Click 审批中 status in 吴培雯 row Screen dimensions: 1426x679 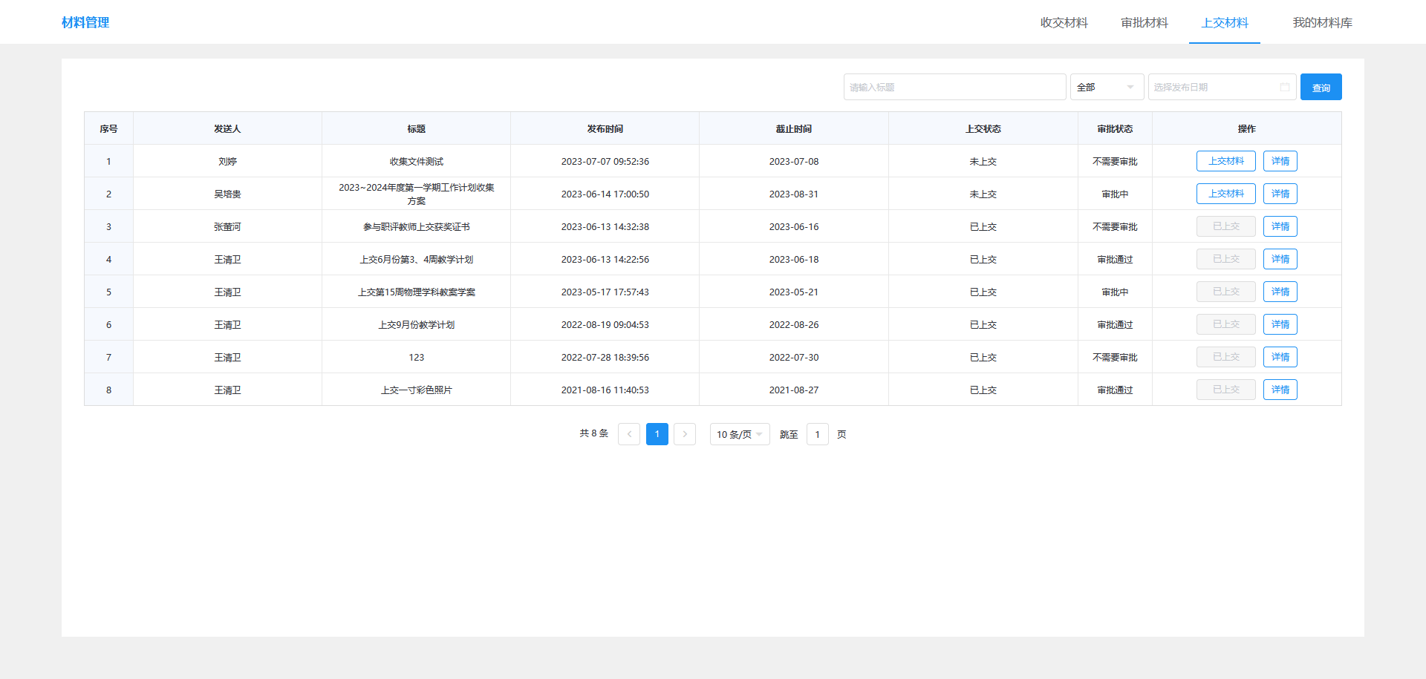click(x=1115, y=194)
